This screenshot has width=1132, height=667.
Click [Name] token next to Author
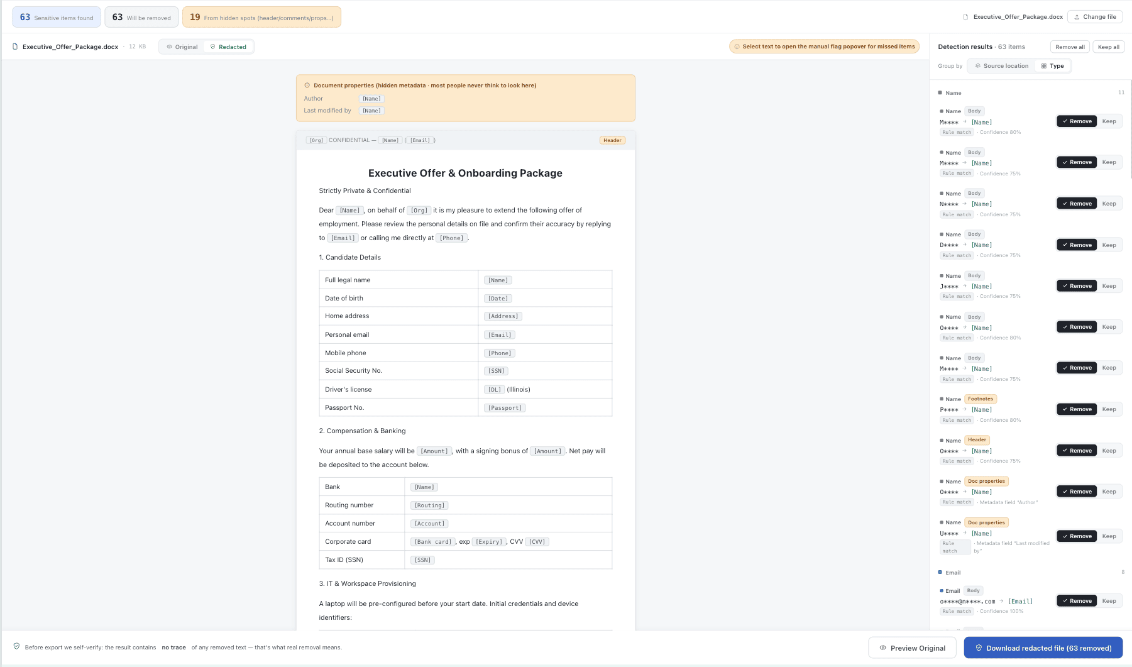point(371,99)
